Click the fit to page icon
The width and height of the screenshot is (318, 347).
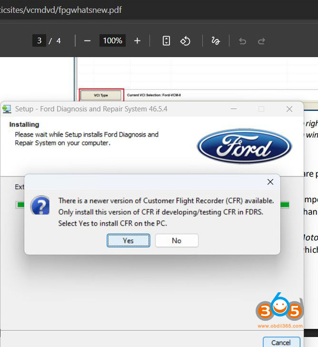(166, 41)
